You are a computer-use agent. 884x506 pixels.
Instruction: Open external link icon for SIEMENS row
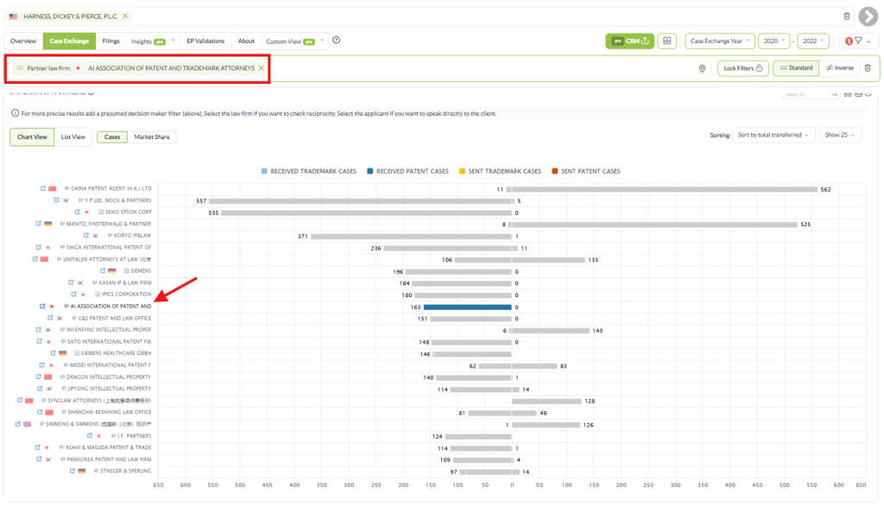click(x=102, y=271)
